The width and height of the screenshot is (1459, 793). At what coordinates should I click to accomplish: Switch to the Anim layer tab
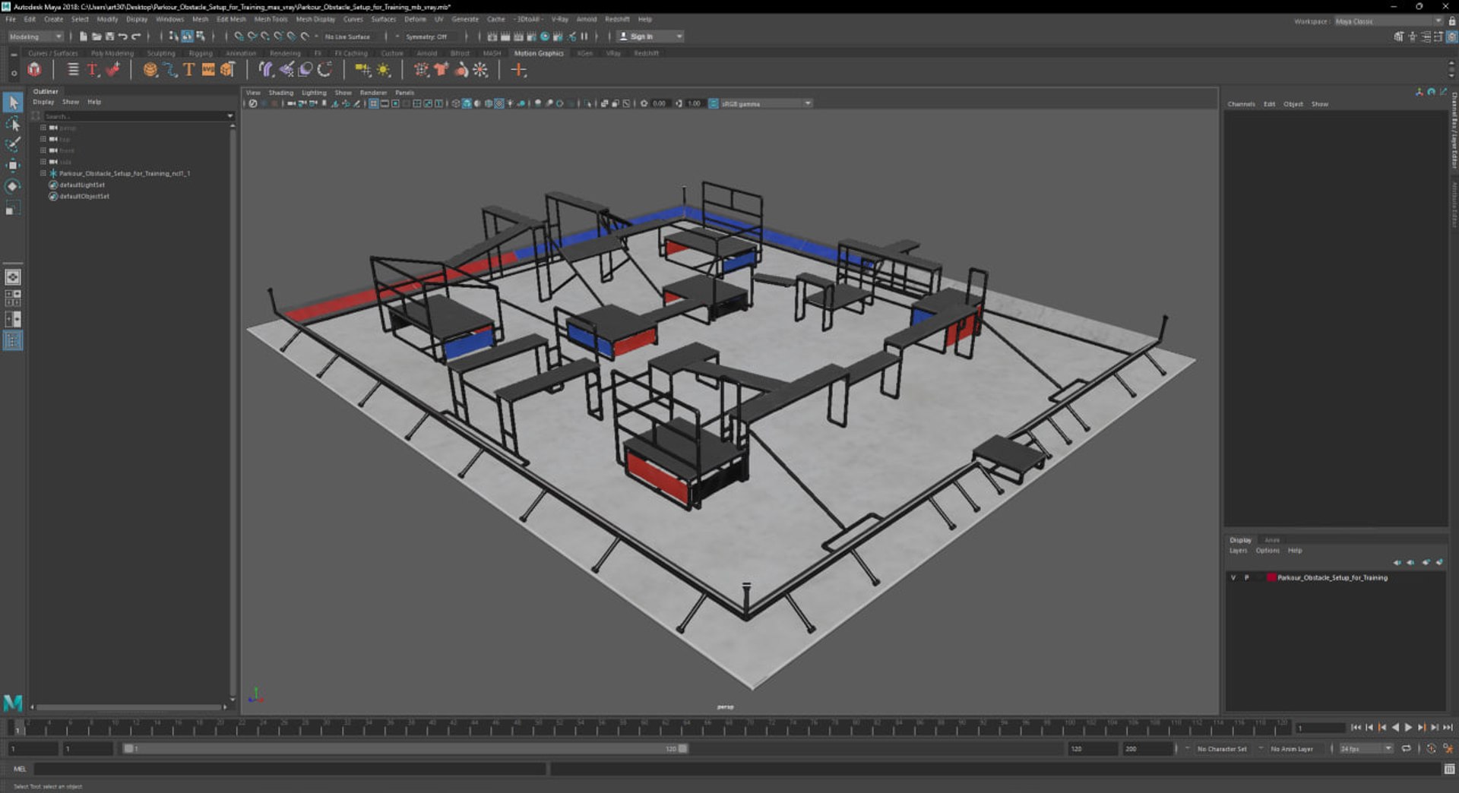click(x=1272, y=540)
